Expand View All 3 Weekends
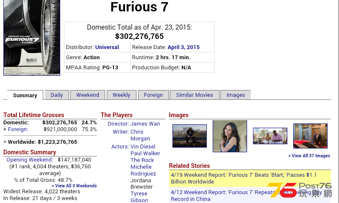Screen dimensions: 339x203 [x=74, y=186]
